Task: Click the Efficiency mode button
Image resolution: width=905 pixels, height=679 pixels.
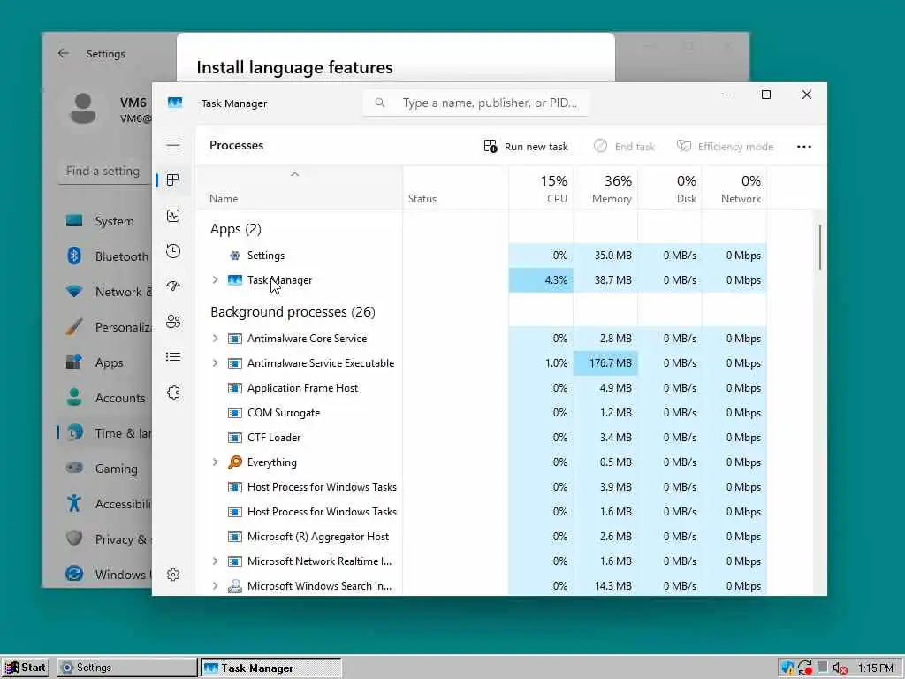Action: click(725, 147)
